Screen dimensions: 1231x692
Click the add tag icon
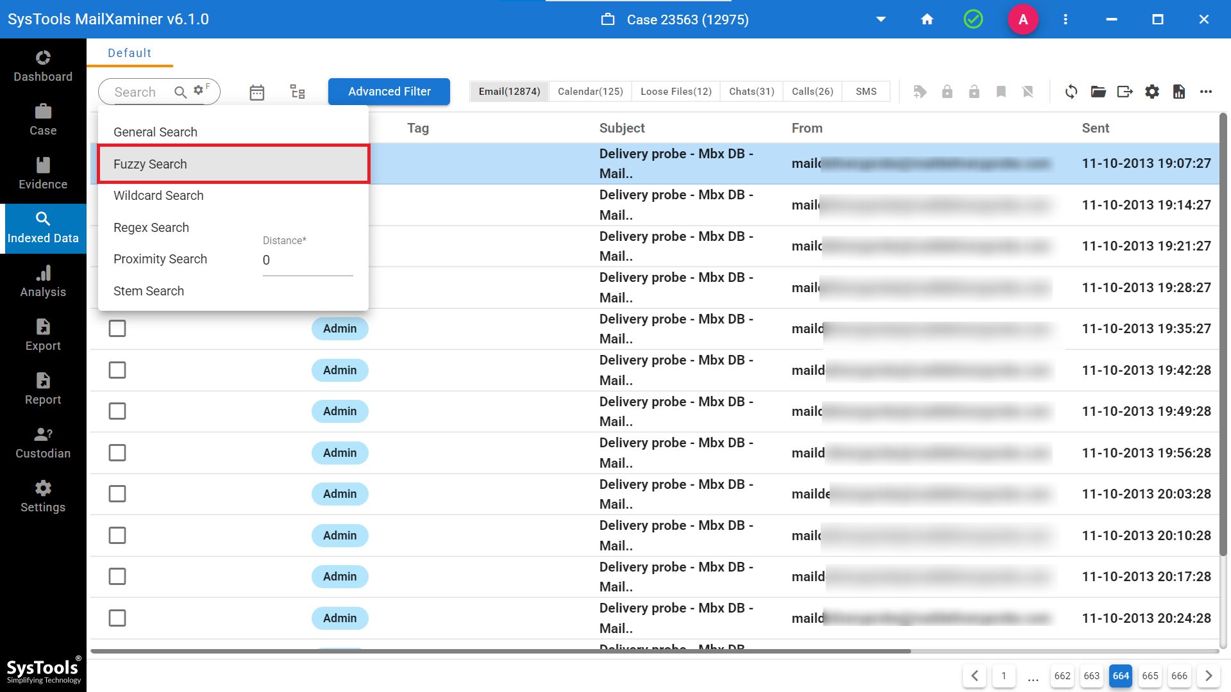point(920,92)
